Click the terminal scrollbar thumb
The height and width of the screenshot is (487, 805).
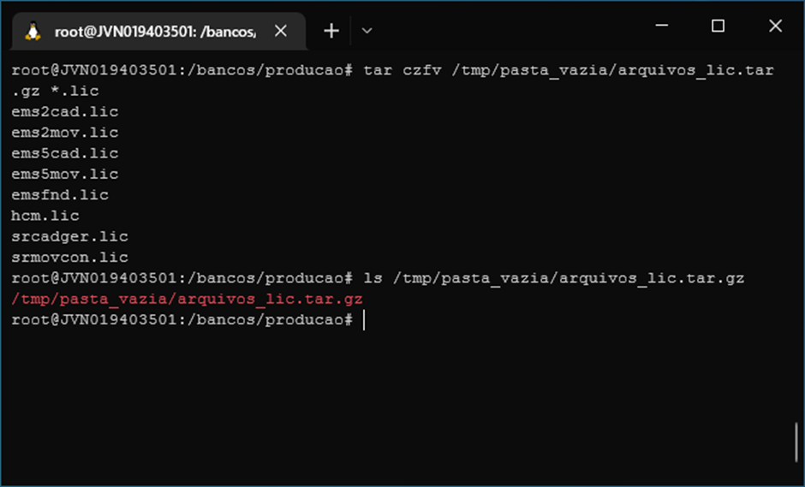coord(796,442)
